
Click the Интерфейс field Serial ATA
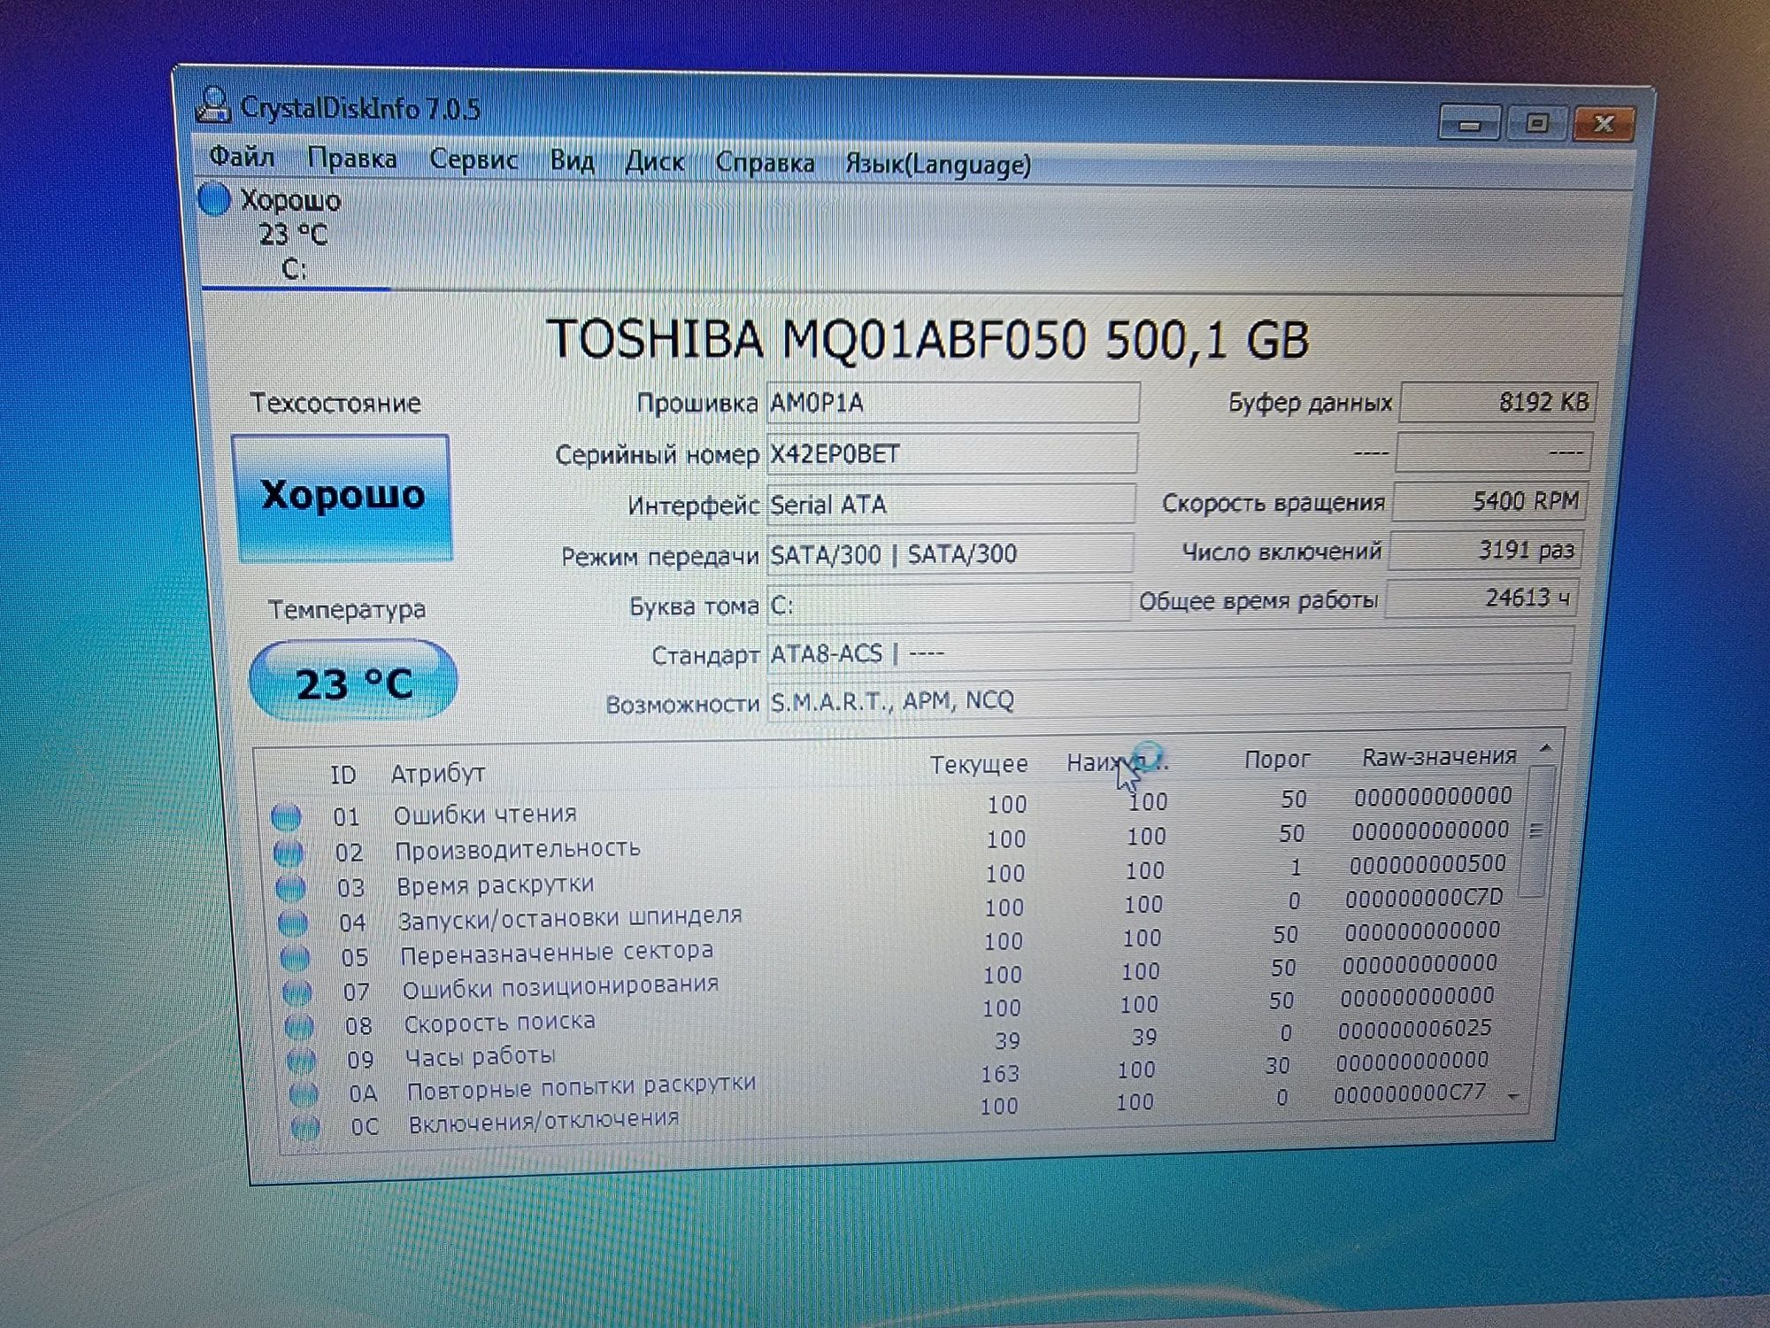[951, 505]
